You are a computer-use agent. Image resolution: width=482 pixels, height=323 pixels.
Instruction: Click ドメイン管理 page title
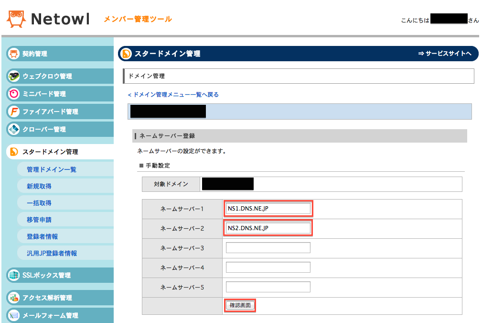(147, 76)
